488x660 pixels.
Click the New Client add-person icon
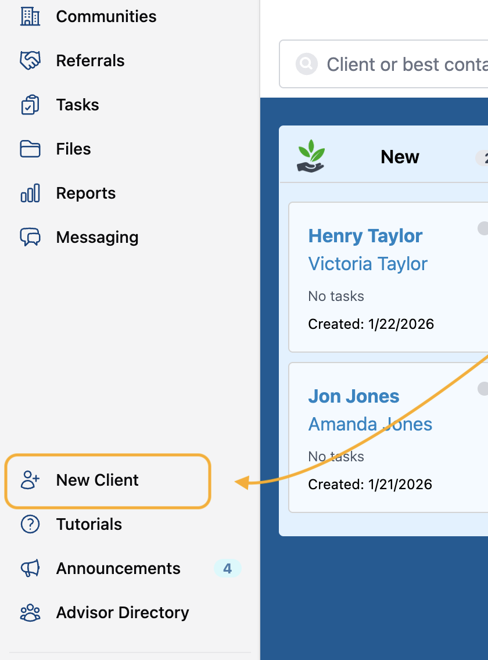pyautogui.click(x=30, y=480)
